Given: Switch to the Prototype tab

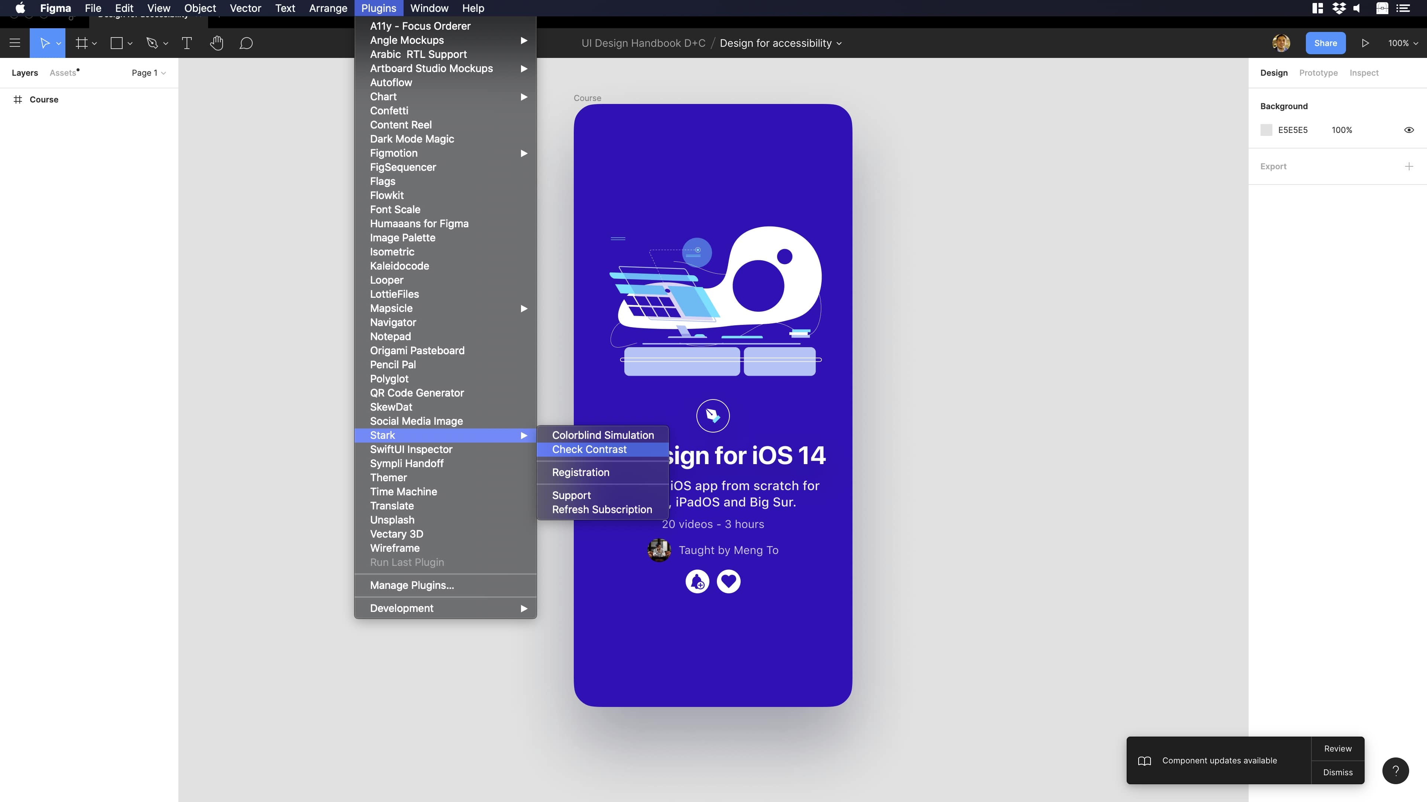Looking at the screenshot, I should pyautogui.click(x=1318, y=72).
